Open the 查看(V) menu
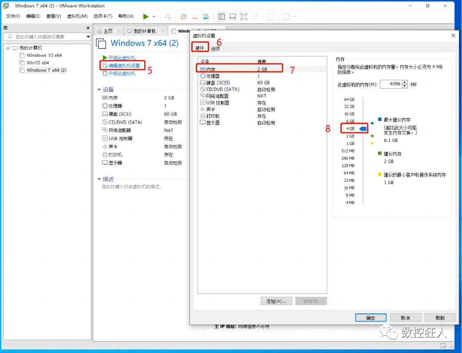Screen dimensions: 462x353 54,16
